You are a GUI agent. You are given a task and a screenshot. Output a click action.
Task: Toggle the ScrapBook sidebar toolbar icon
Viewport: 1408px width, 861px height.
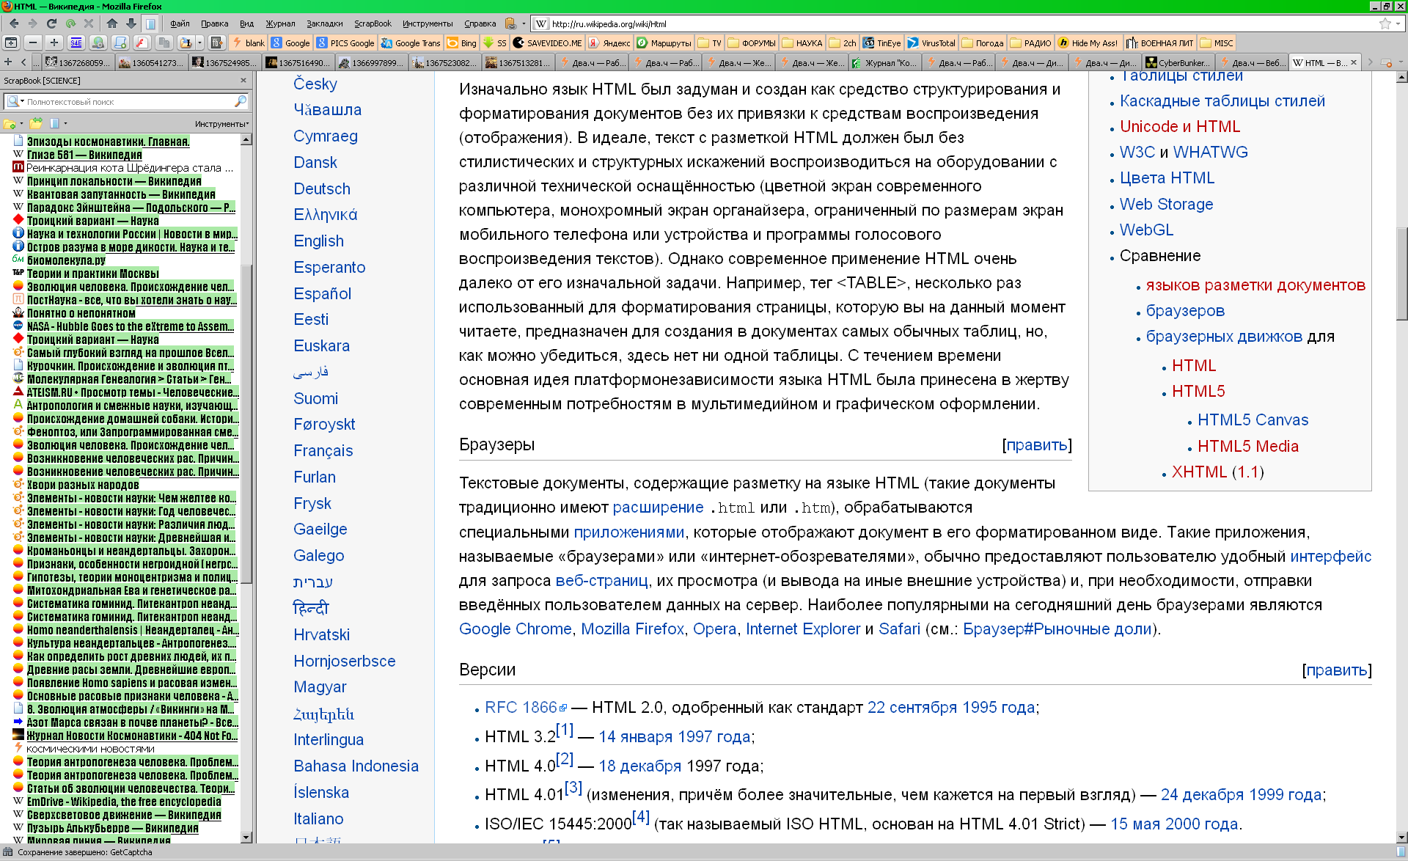pyautogui.click(x=150, y=23)
